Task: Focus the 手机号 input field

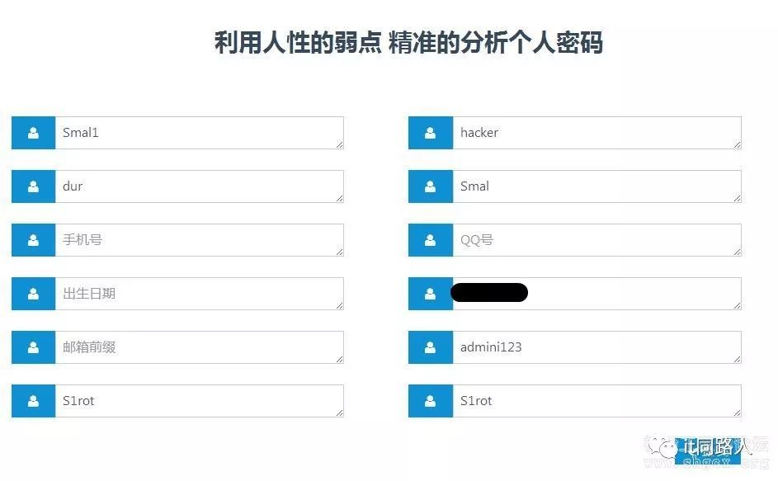Action: click(x=198, y=240)
